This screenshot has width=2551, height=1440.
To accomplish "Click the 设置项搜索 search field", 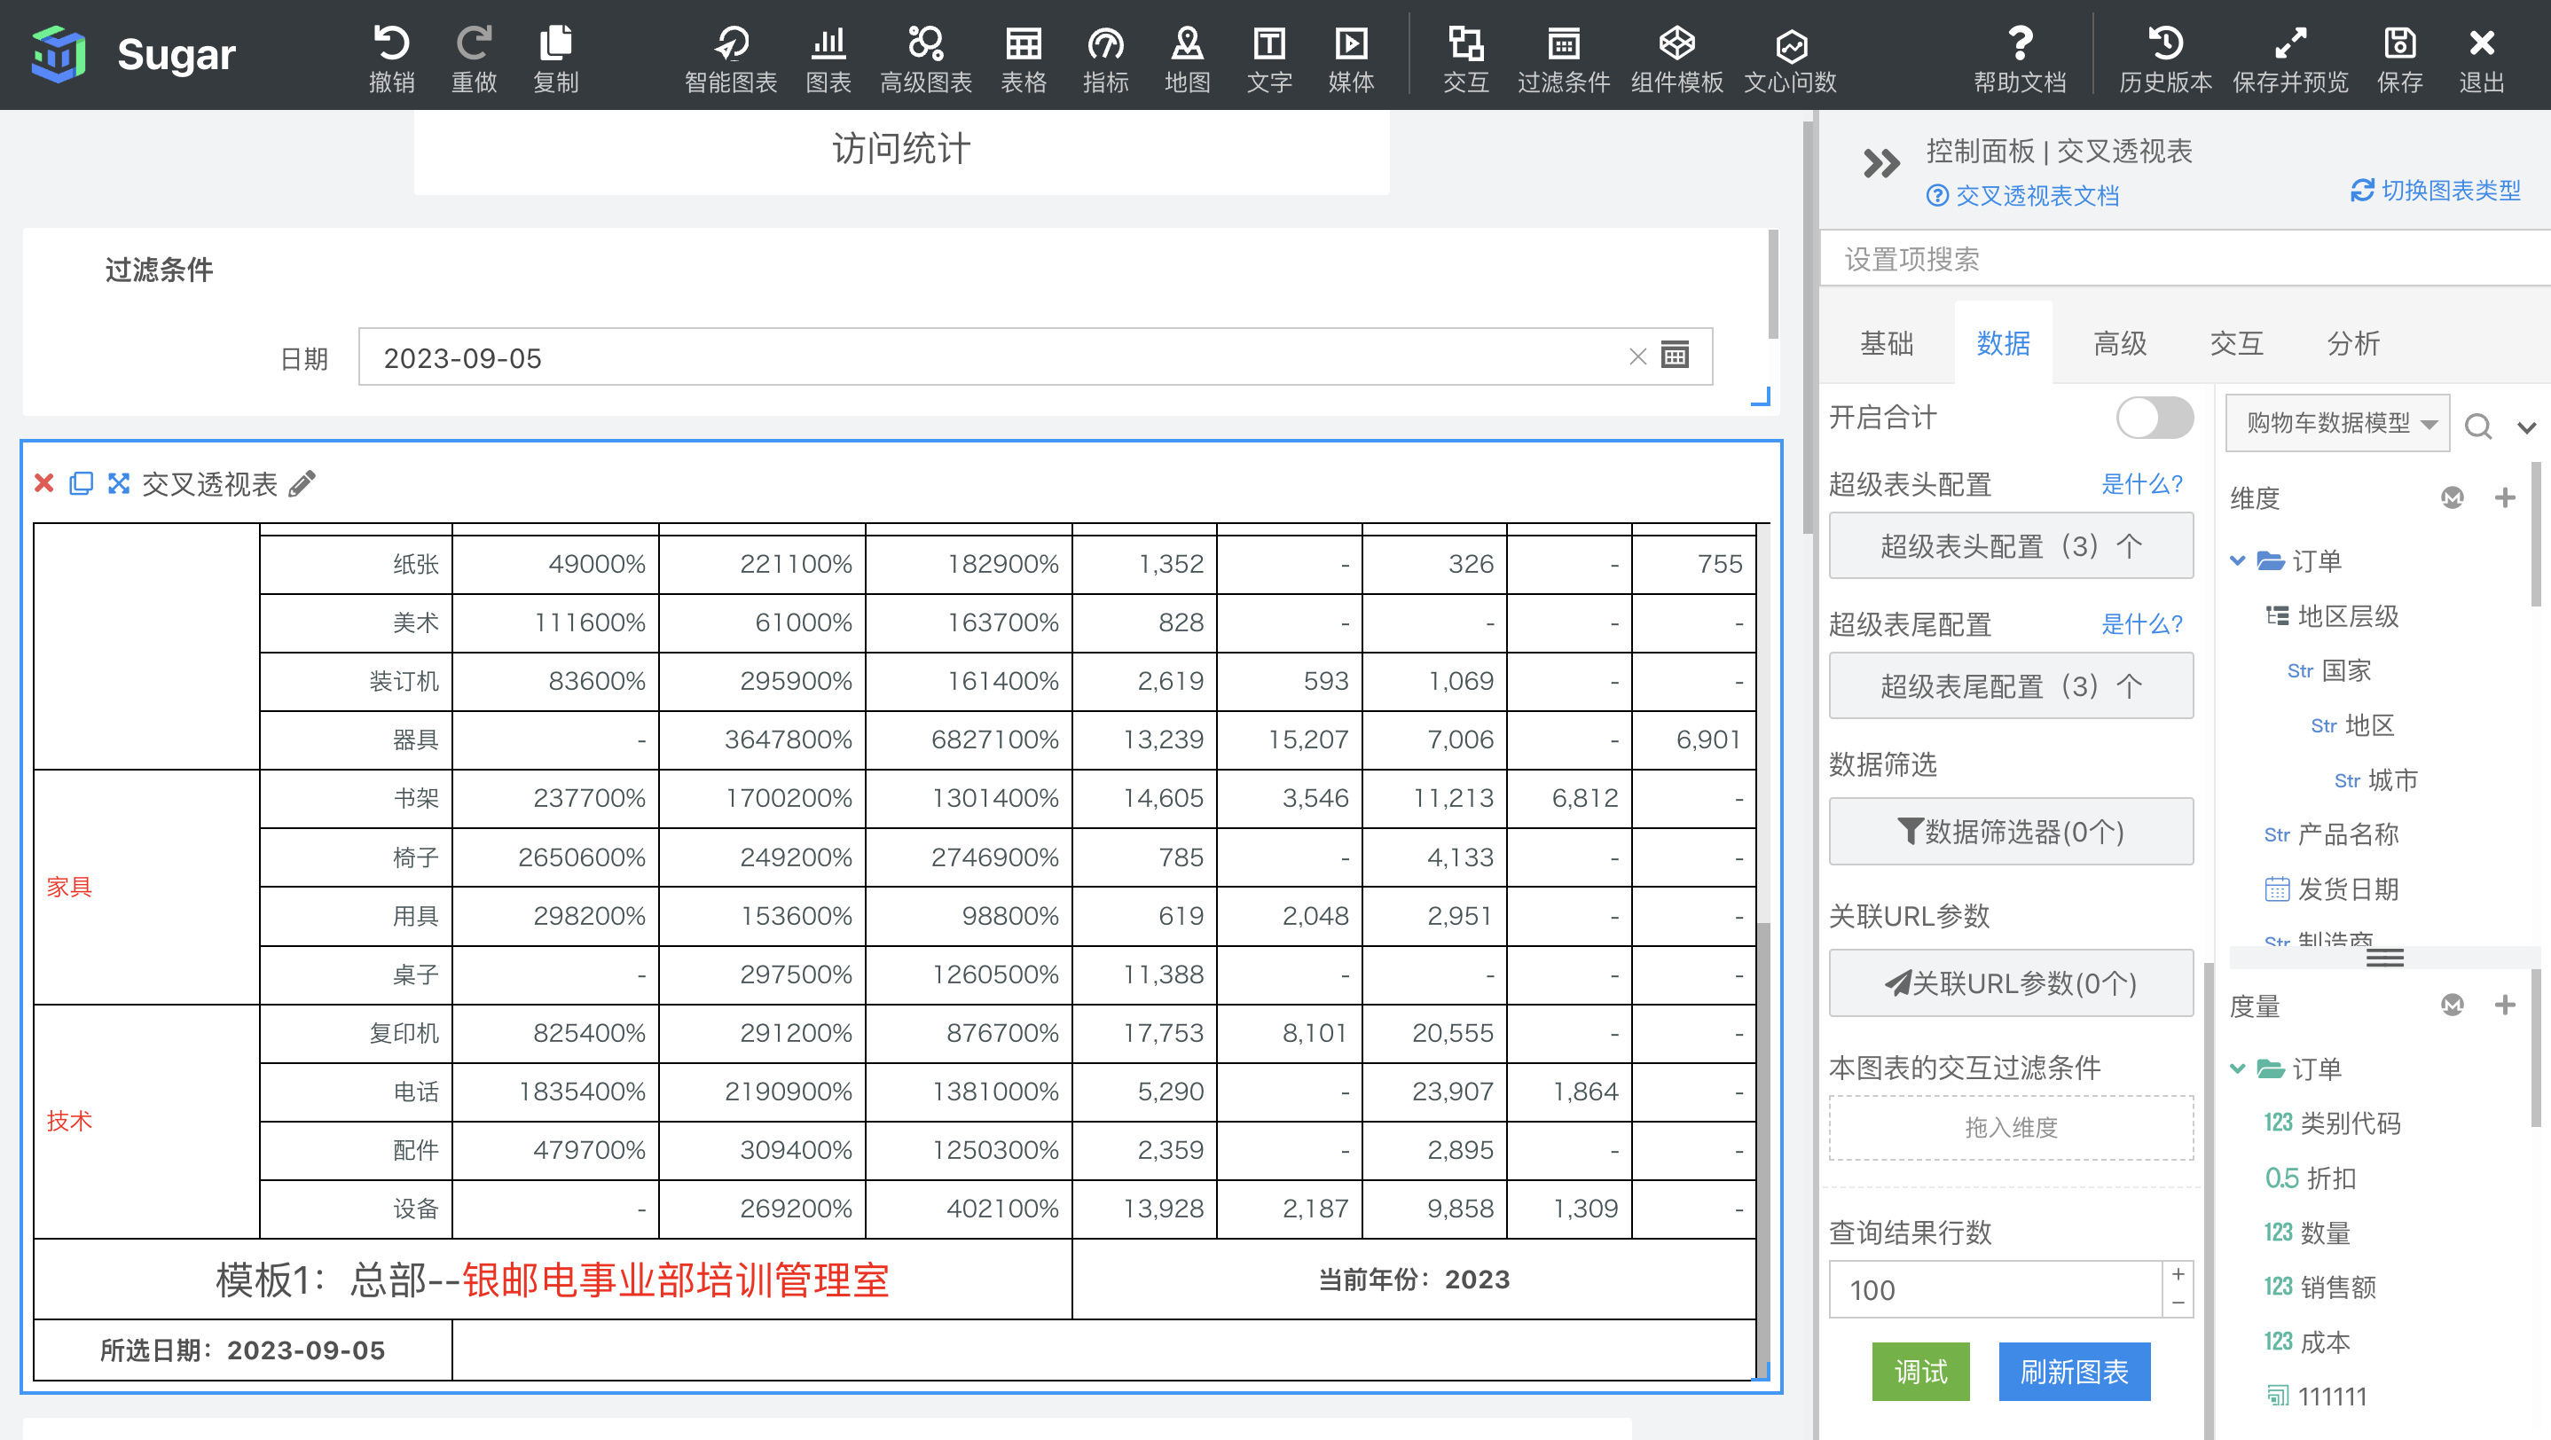I will click(x=2185, y=259).
